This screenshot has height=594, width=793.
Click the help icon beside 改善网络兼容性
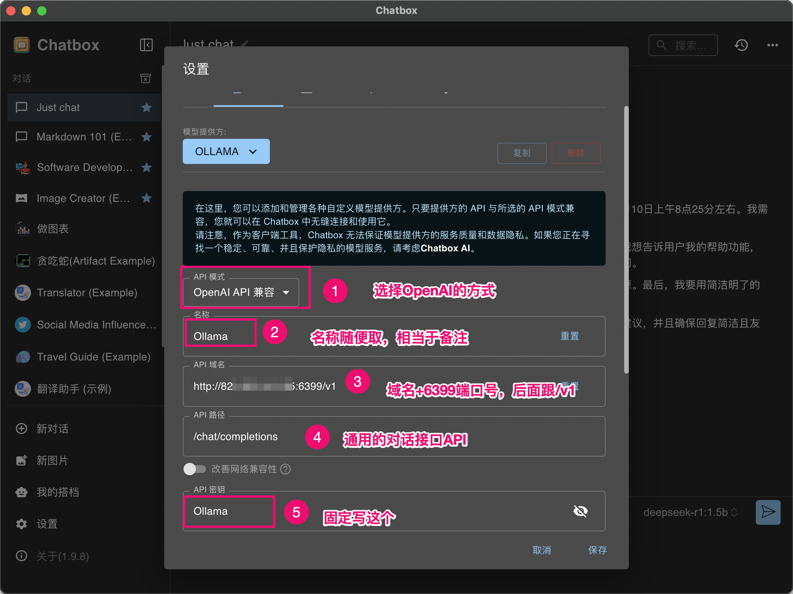[x=285, y=469]
